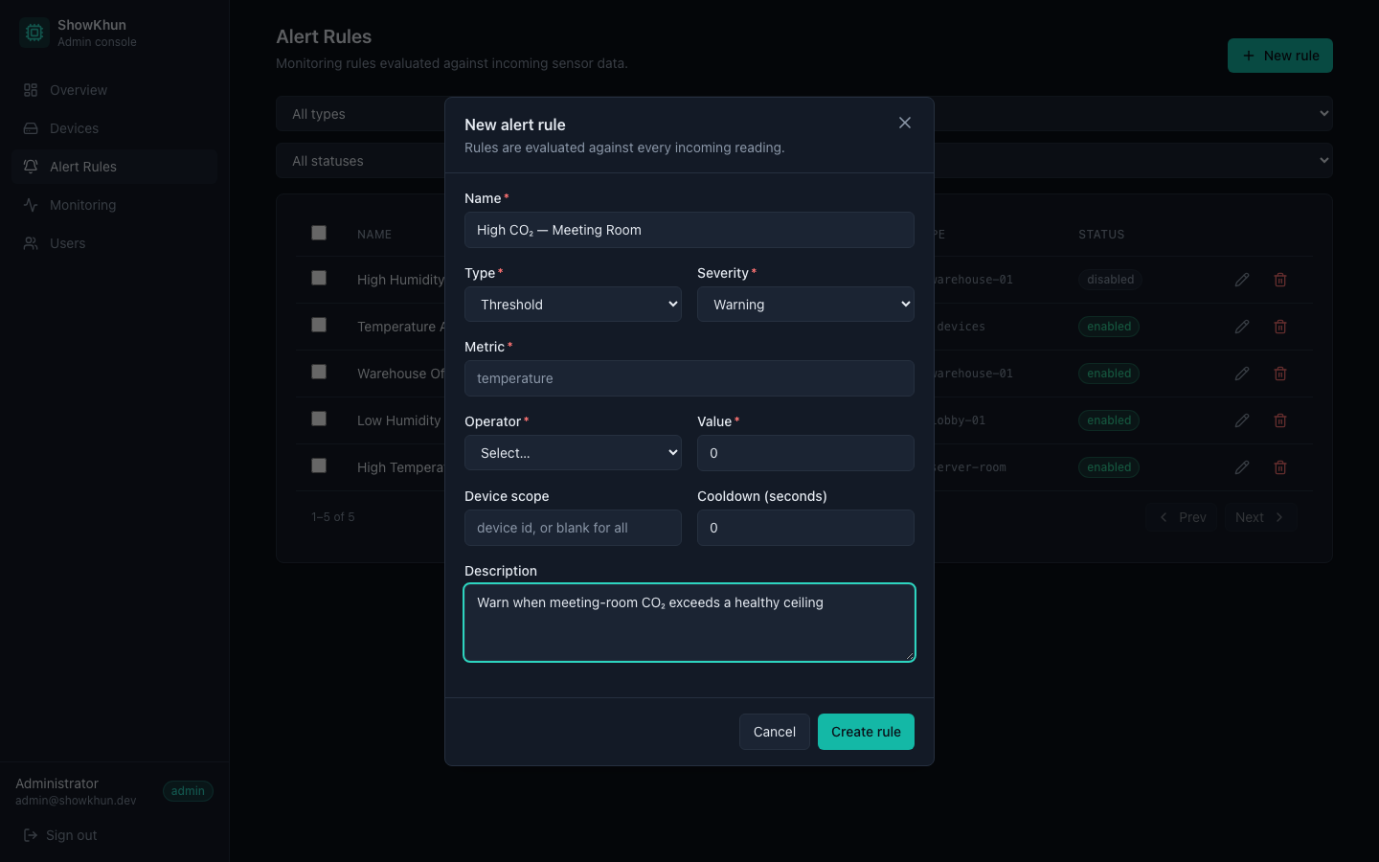Click the Name input field
This screenshot has width=1379, height=862.
tap(689, 230)
